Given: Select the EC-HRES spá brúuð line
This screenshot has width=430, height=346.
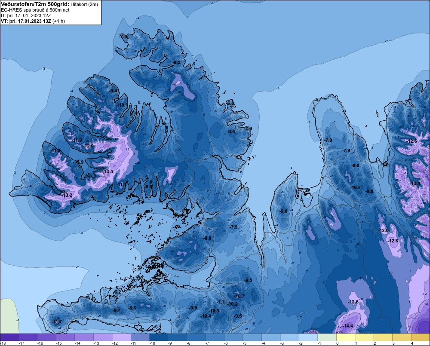Looking at the screenshot, I should click(35, 10).
